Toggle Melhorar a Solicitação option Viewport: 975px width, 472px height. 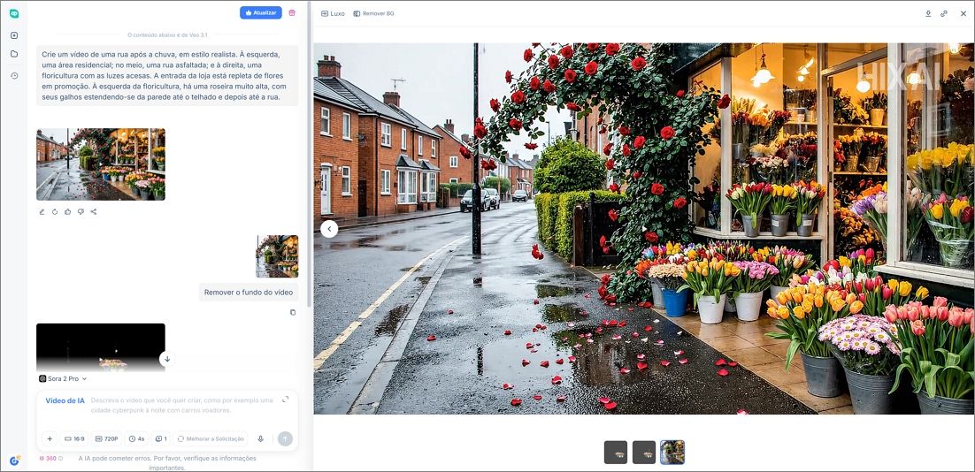click(x=211, y=438)
